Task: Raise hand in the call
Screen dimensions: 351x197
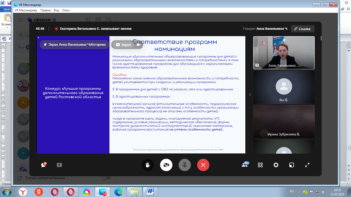Action: [148, 165]
